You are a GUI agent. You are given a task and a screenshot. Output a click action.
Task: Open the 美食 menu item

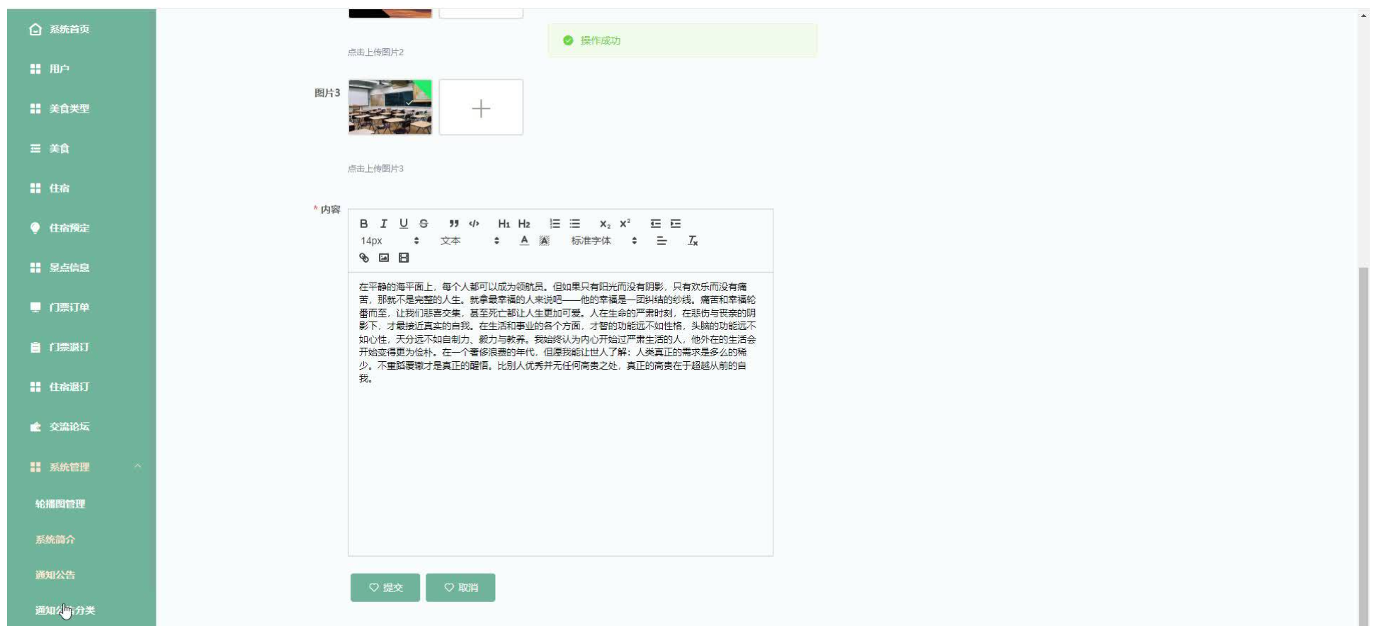click(81, 148)
